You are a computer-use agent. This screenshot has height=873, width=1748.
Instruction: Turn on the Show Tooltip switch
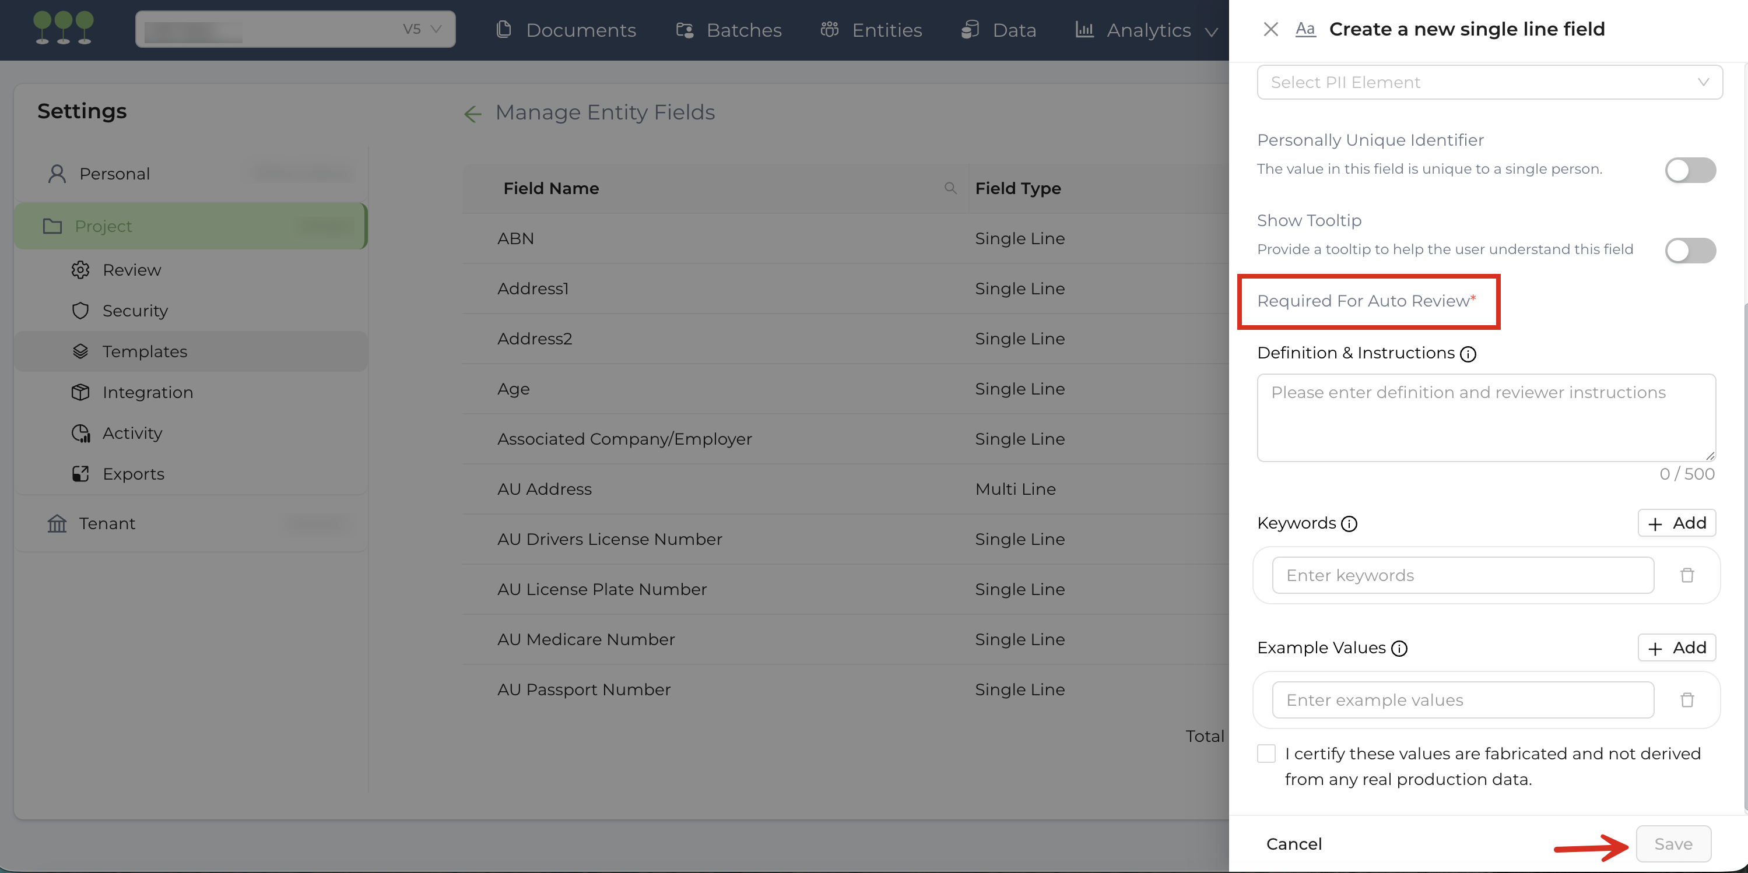coord(1690,250)
